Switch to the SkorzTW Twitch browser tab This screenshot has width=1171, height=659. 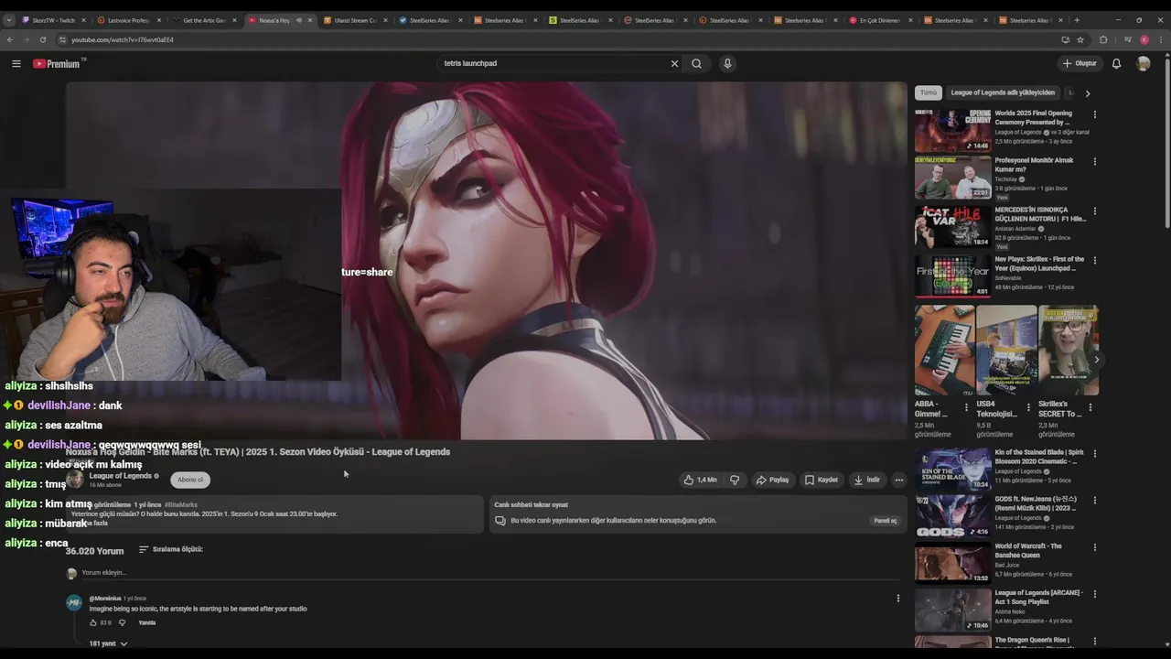[53, 20]
